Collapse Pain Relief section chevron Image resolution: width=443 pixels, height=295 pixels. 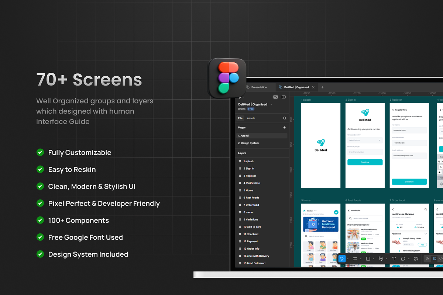(x=426, y=234)
